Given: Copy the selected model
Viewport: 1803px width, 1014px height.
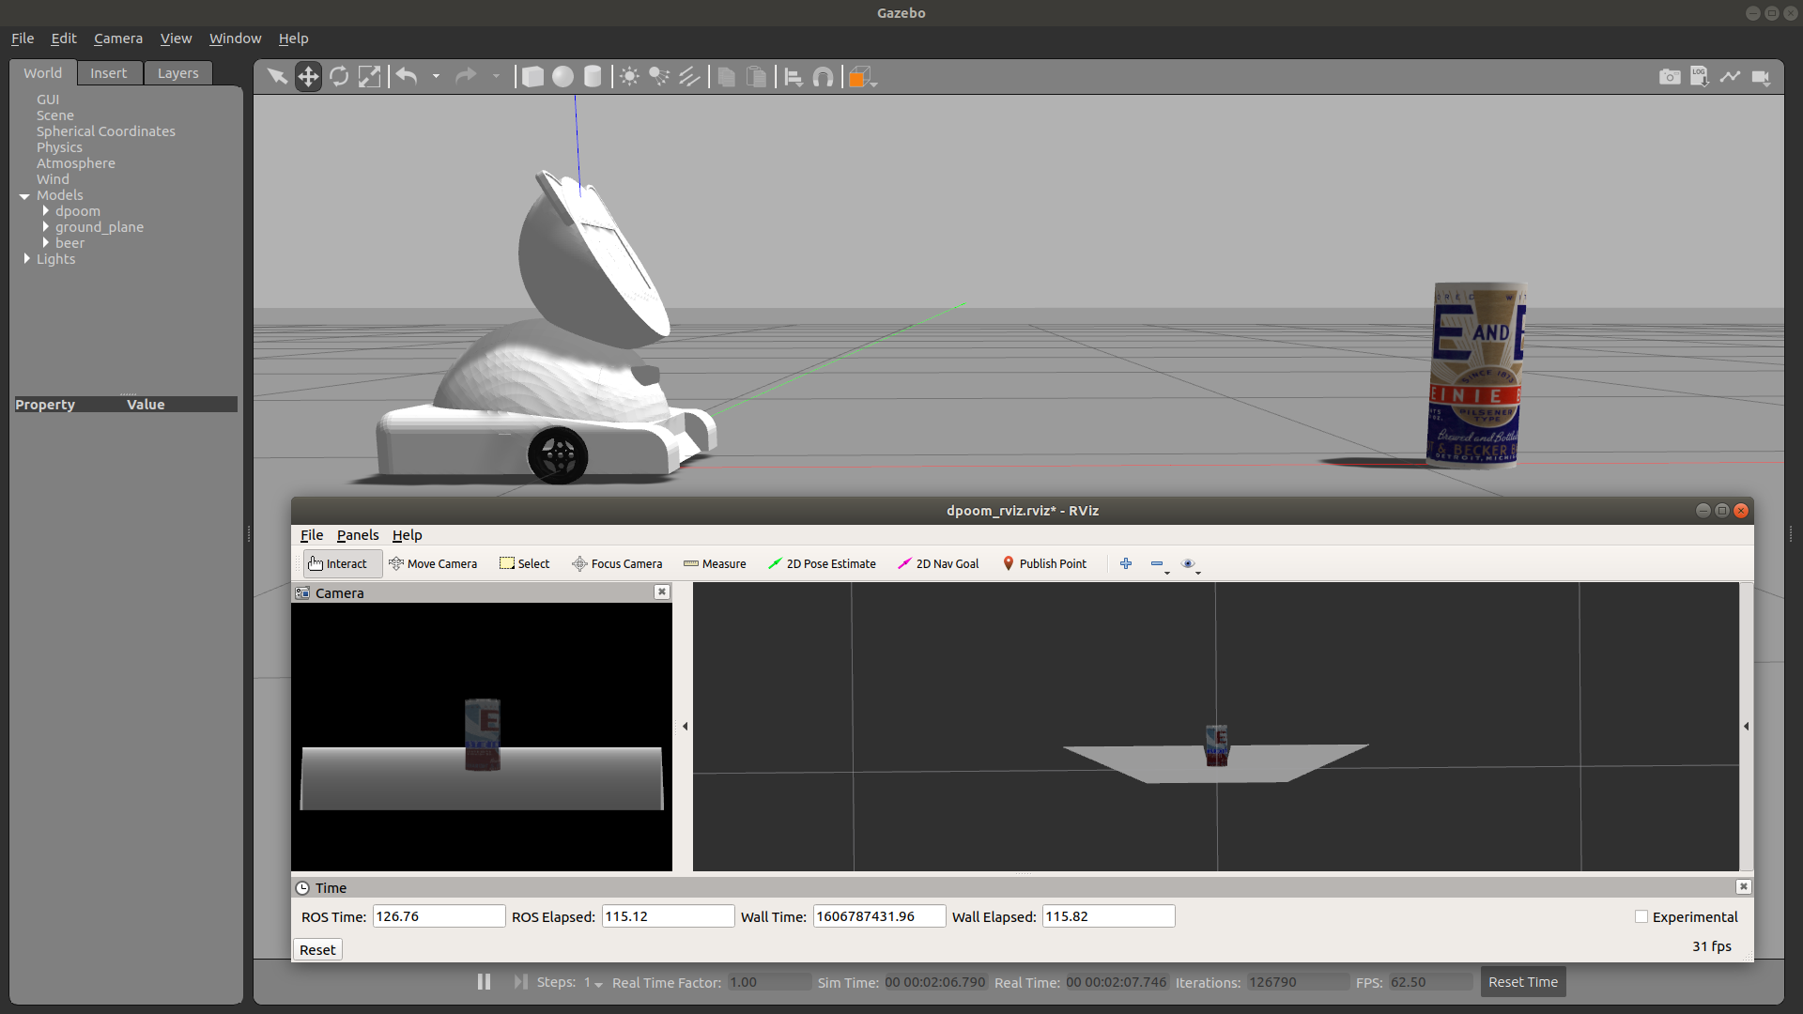Looking at the screenshot, I should 726,77.
